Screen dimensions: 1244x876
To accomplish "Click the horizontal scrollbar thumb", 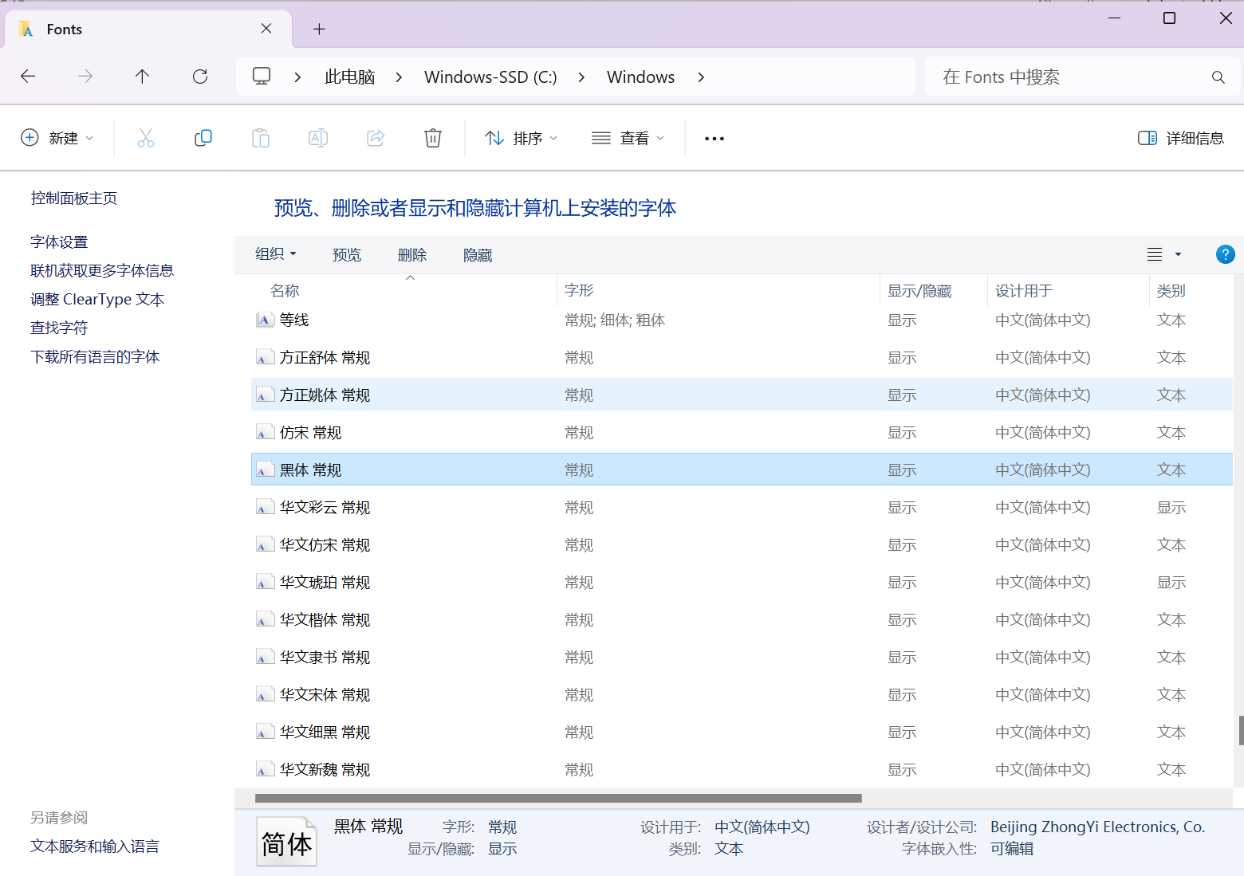I will coord(558,798).
